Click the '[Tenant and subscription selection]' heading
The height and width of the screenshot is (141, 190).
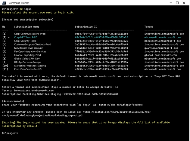pyautogui.click(x=28, y=20)
